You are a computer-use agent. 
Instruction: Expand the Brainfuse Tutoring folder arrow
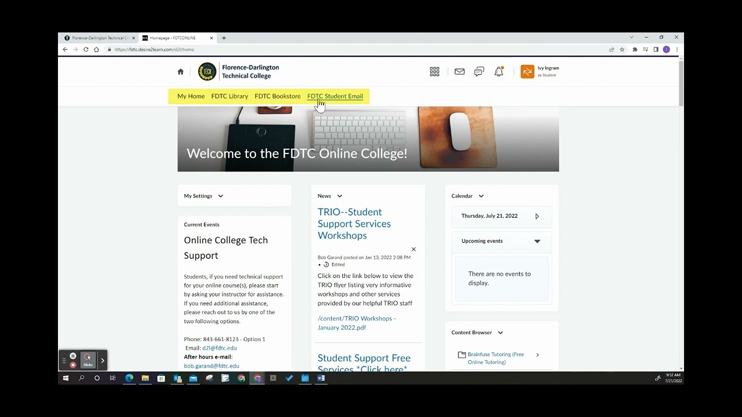pyautogui.click(x=537, y=355)
